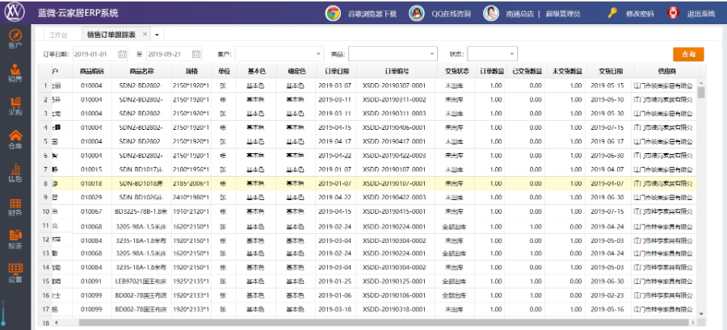Click product code 010018 in highlighted row
Viewport: 727px width, 330px height.
tap(91, 184)
